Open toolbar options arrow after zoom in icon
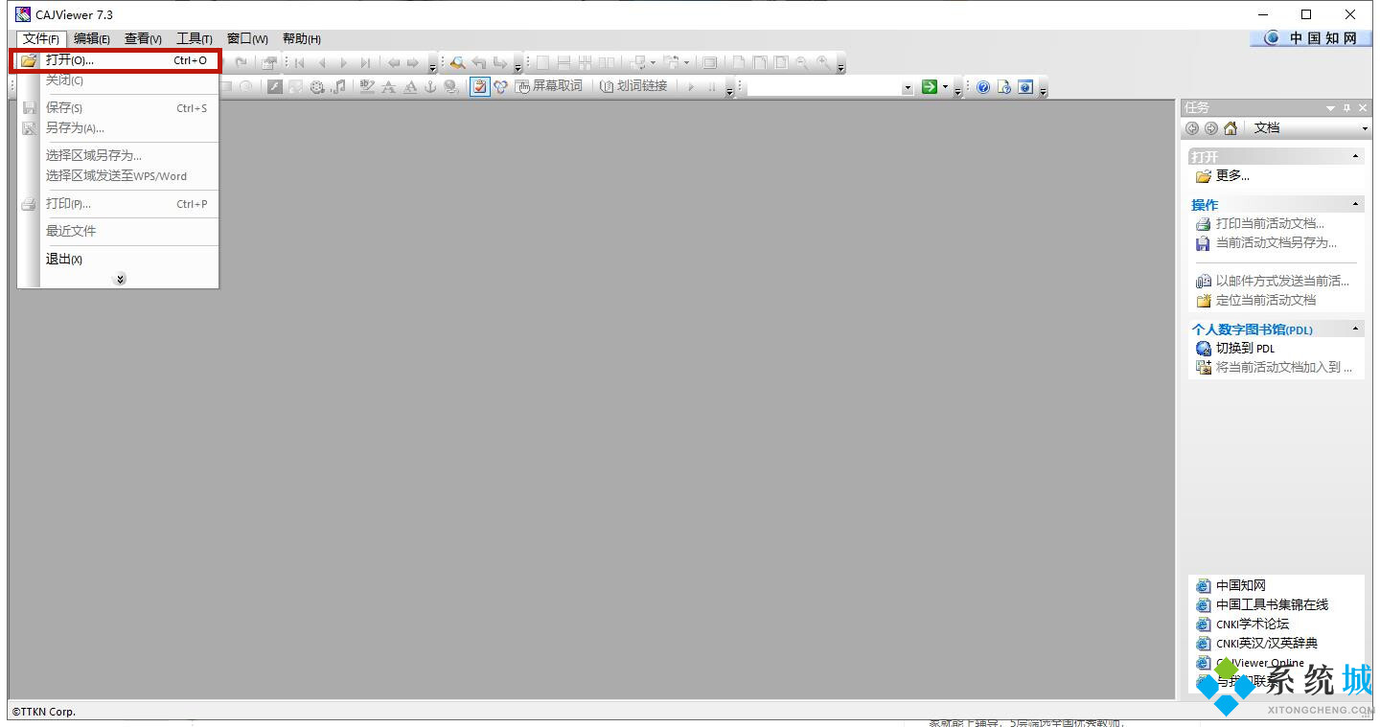This screenshot has width=1380, height=727. click(840, 66)
